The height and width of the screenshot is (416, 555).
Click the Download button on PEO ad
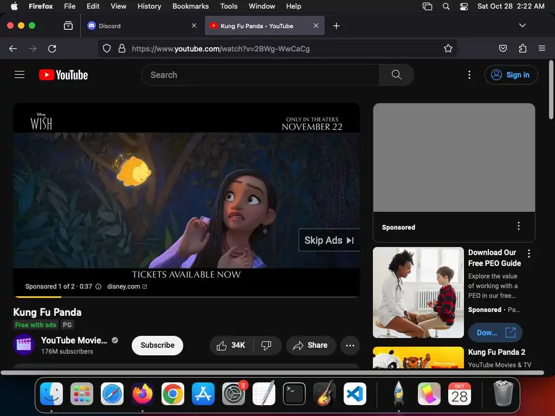pyautogui.click(x=495, y=333)
